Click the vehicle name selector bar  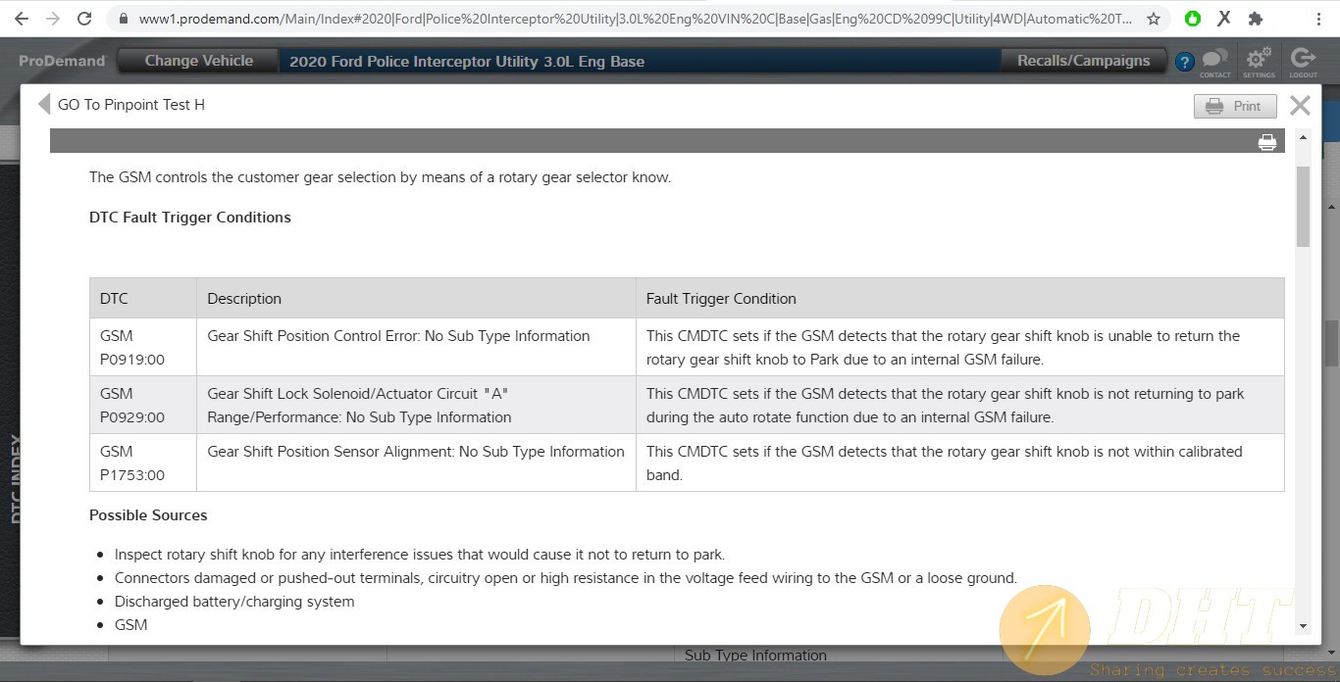638,62
